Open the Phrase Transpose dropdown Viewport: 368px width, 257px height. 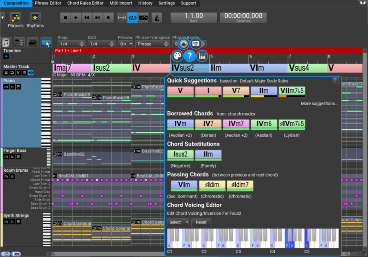[x=152, y=44]
